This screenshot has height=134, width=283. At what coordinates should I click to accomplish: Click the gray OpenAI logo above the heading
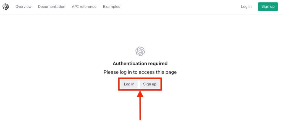click(140, 51)
